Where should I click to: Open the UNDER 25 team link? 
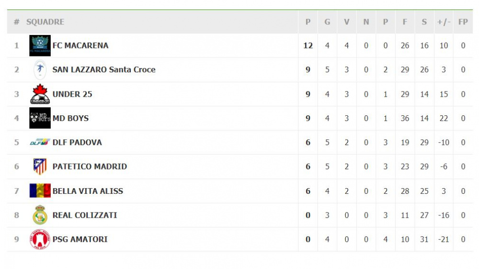coord(72,94)
